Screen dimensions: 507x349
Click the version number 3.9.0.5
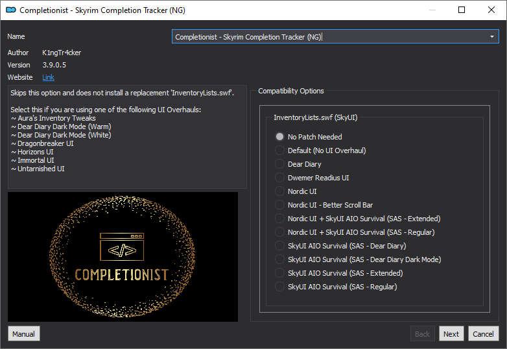(54, 65)
